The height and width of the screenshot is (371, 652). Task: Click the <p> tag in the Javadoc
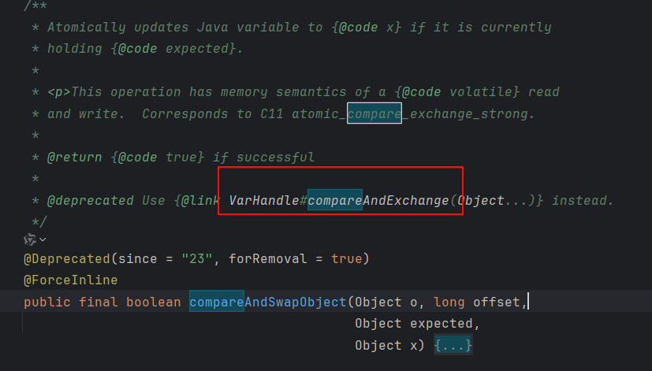(x=58, y=92)
